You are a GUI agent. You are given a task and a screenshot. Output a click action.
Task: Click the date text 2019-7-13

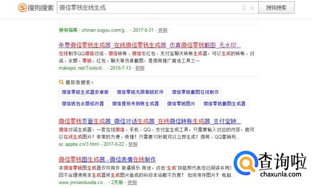click(x=120, y=68)
